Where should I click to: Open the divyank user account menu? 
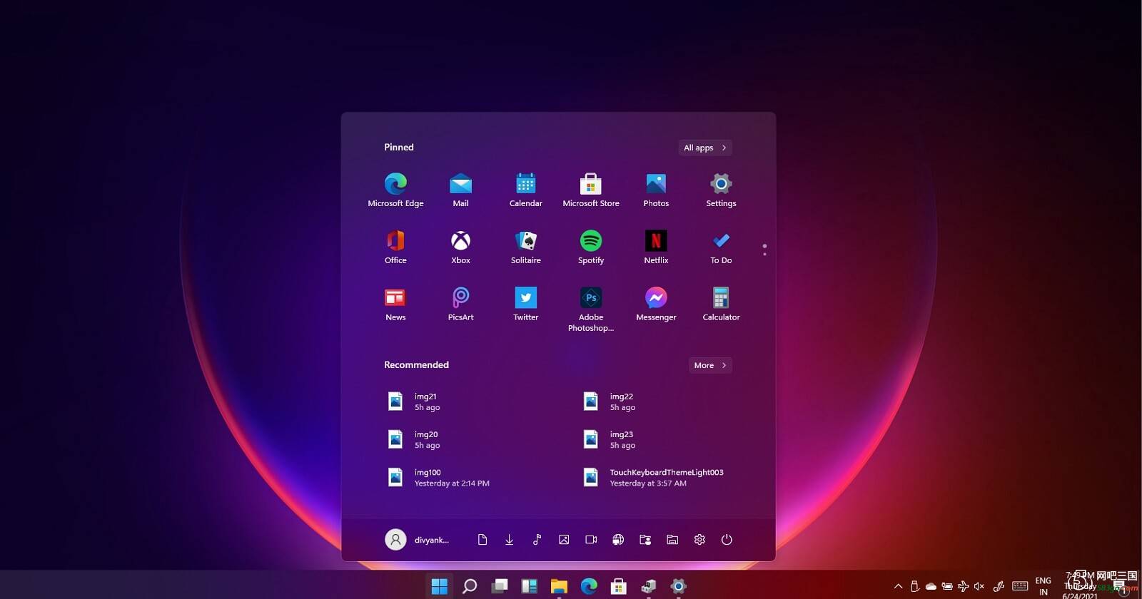(418, 540)
